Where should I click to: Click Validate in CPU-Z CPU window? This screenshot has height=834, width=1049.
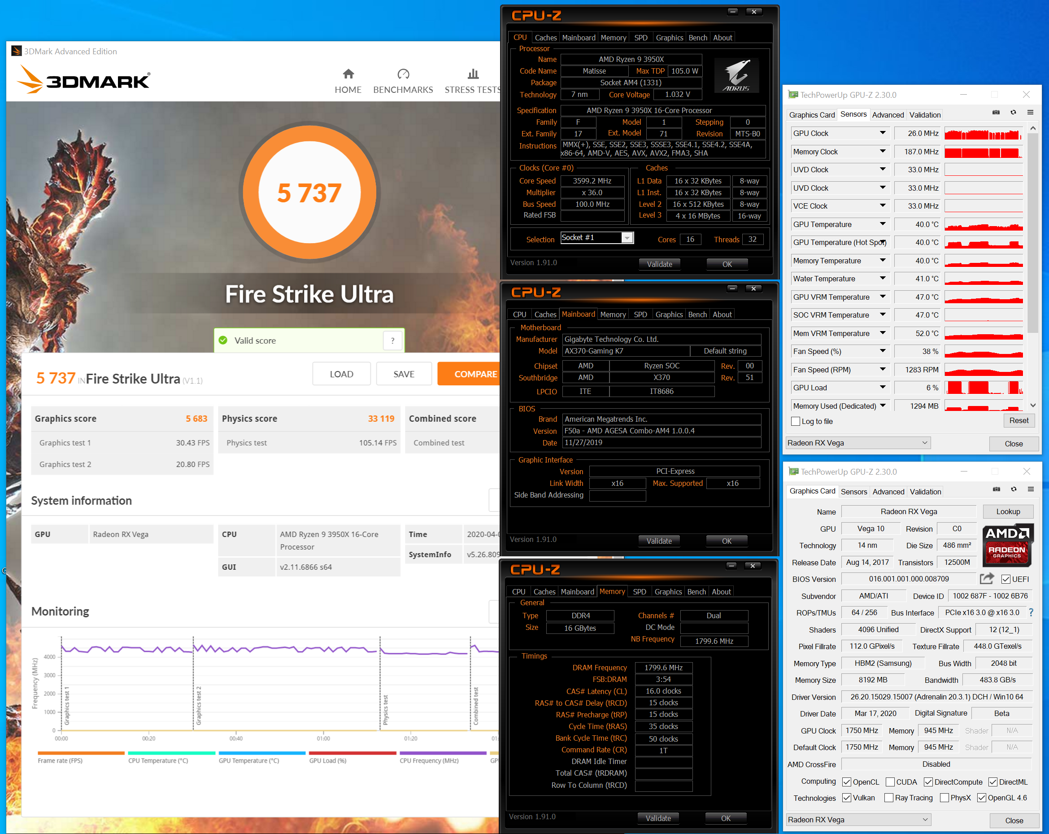coord(659,264)
